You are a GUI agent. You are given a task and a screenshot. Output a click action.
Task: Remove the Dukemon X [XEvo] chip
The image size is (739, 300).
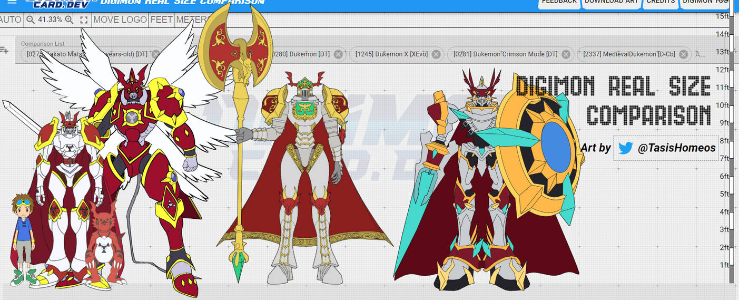click(436, 54)
